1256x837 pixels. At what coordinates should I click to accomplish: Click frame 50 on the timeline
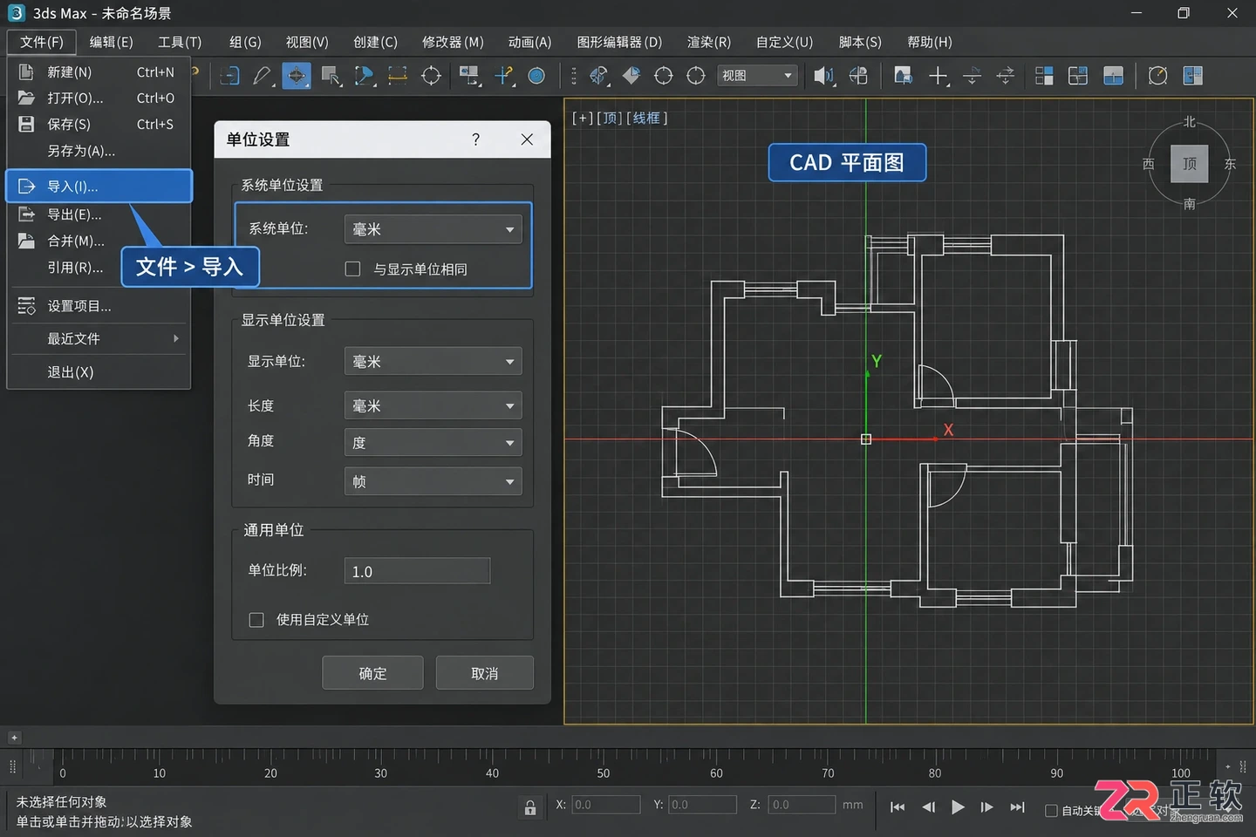pos(604,772)
